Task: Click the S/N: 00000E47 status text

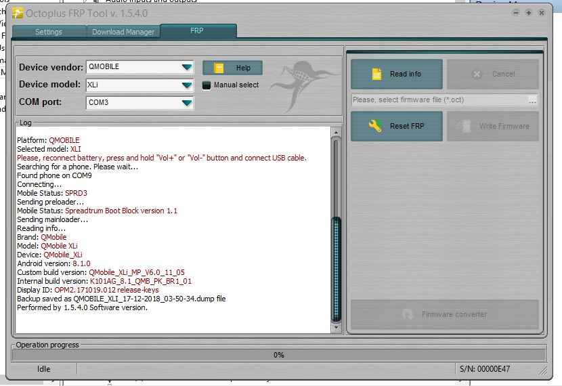Action: (x=485, y=369)
